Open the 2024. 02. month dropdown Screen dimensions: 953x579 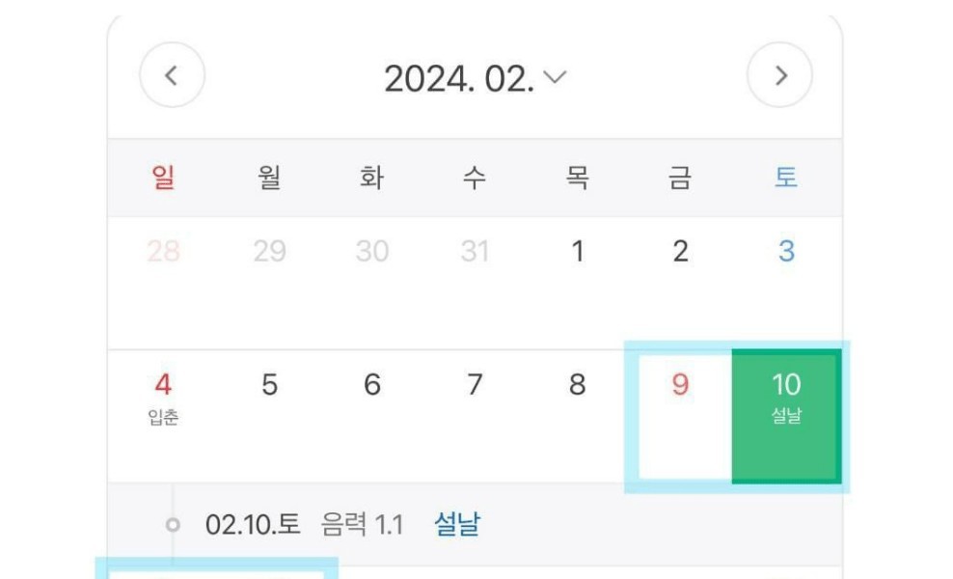(475, 78)
